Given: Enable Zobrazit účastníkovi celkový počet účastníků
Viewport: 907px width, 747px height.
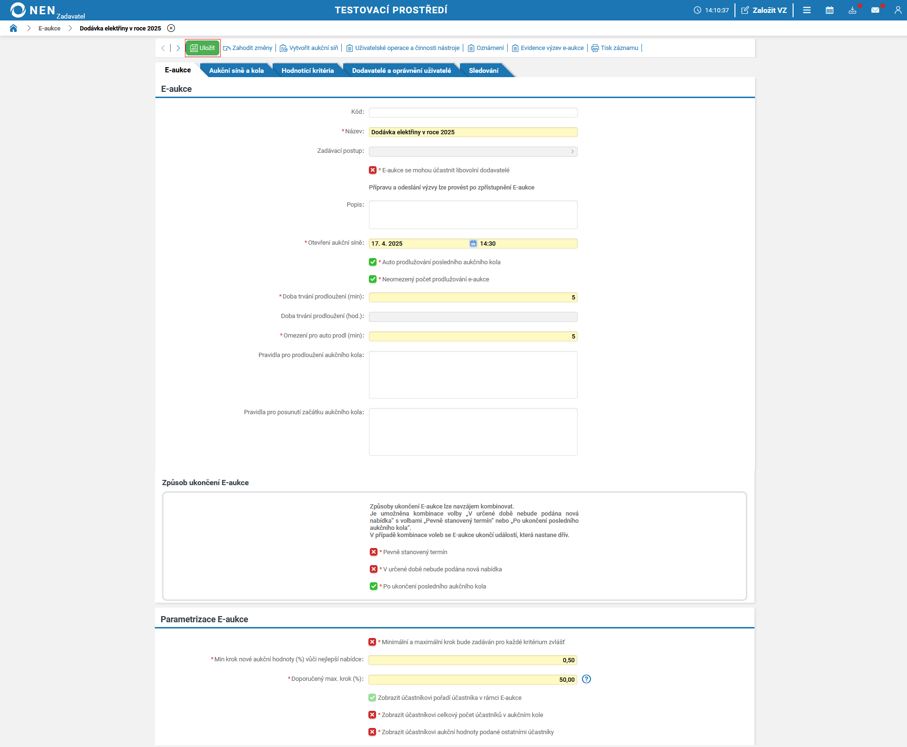Looking at the screenshot, I should click(372, 715).
